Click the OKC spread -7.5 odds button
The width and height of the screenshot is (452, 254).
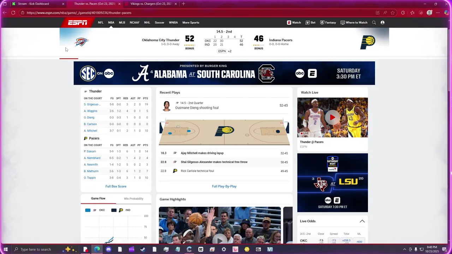pyautogui.click(x=334, y=241)
